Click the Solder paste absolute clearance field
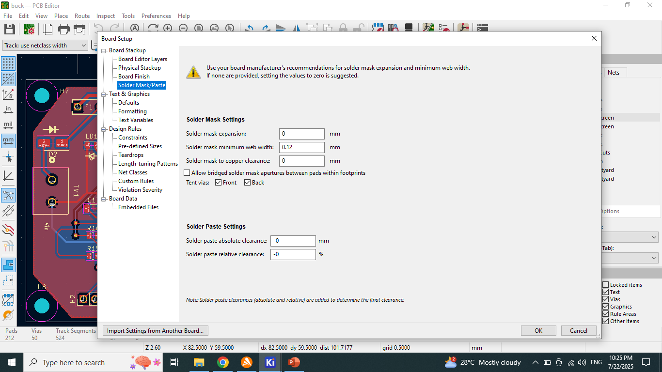The height and width of the screenshot is (372, 662). [293, 241]
